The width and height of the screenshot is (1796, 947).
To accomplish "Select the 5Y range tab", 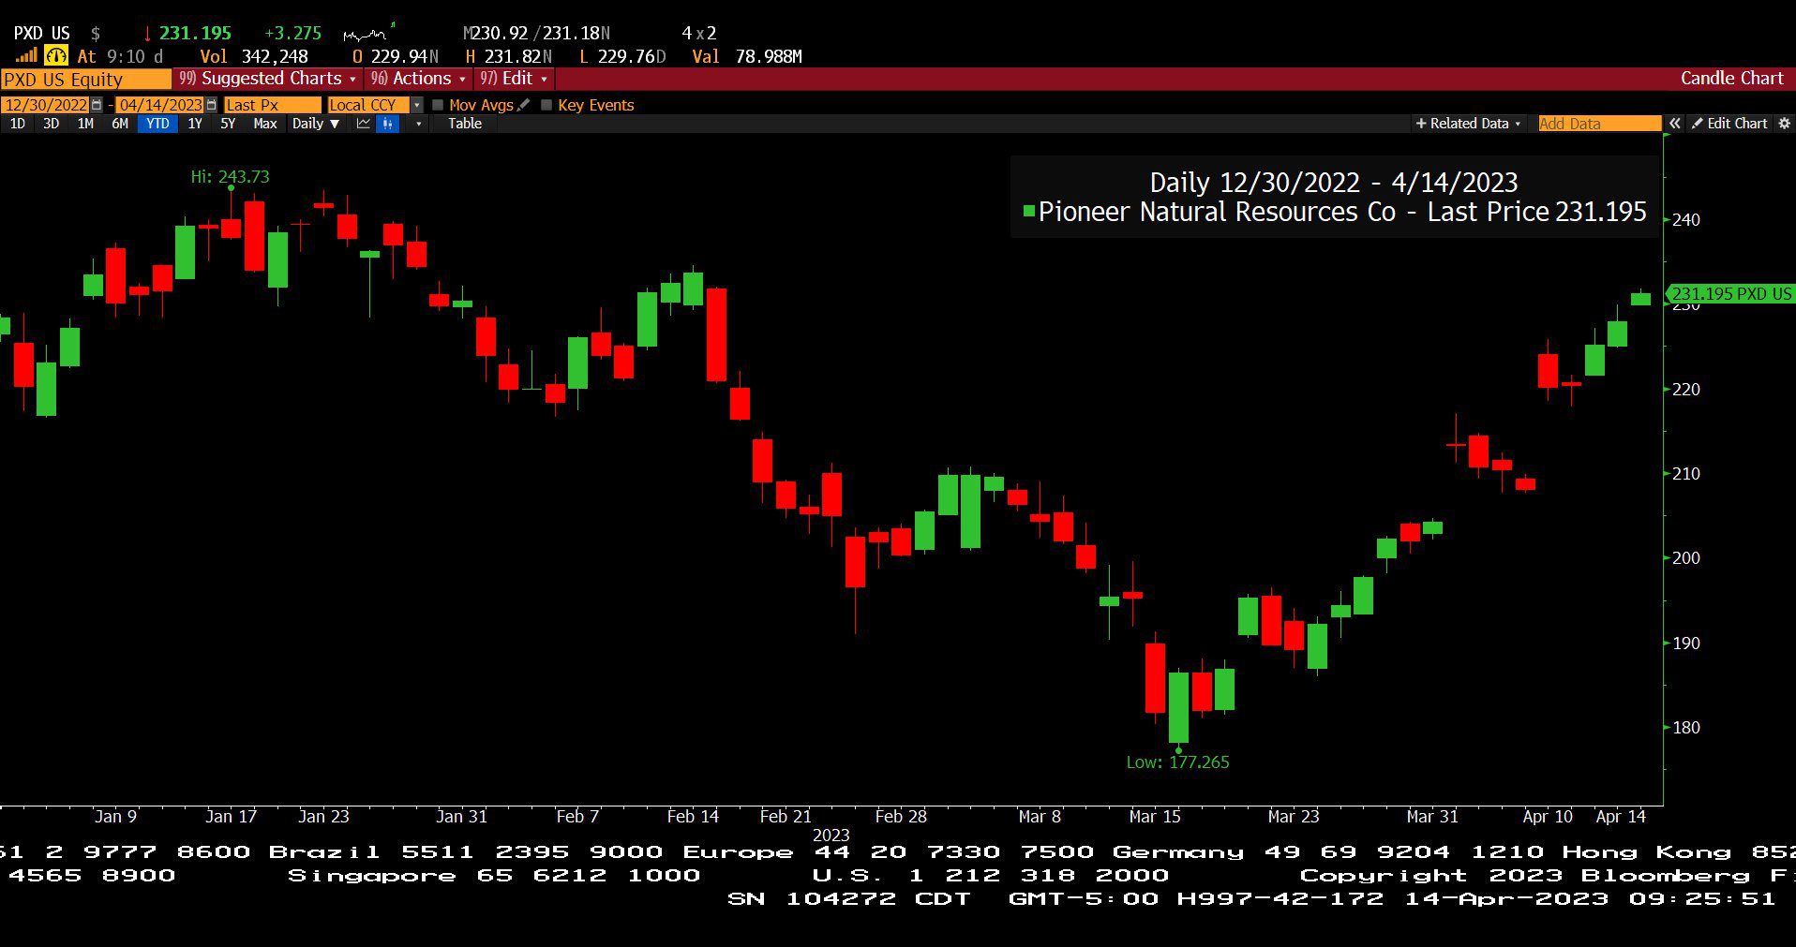I will 228,124.
